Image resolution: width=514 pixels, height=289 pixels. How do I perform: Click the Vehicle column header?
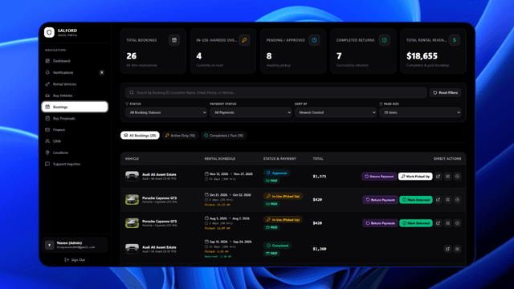click(x=132, y=159)
